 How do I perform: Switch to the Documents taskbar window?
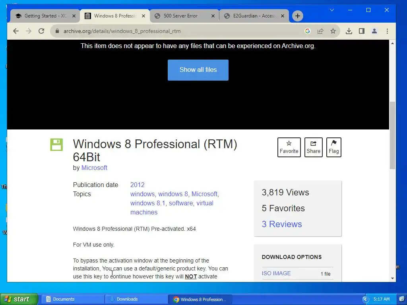point(73,299)
